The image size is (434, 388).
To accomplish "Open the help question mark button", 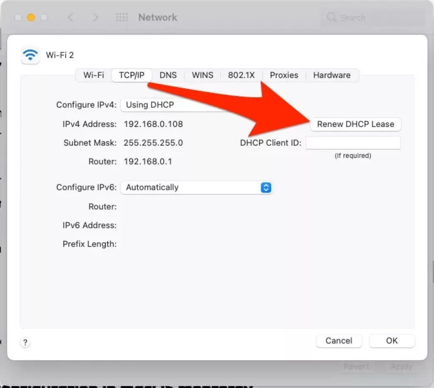I will [x=25, y=343].
